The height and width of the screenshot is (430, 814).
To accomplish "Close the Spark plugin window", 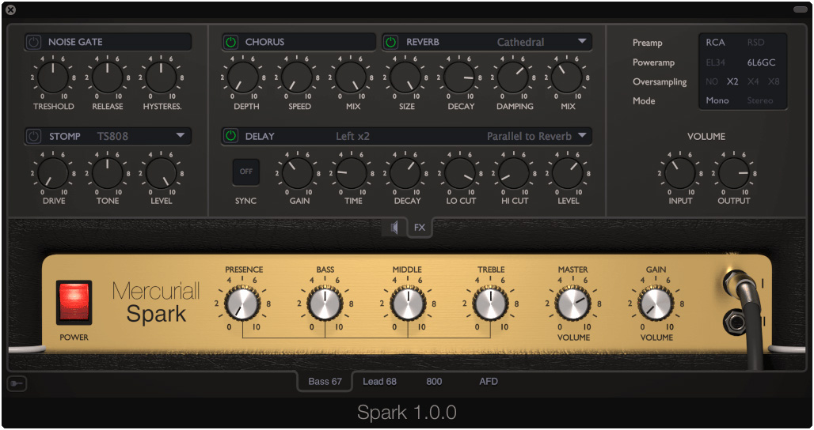I will pyautogui.click(x=10, y=9).
